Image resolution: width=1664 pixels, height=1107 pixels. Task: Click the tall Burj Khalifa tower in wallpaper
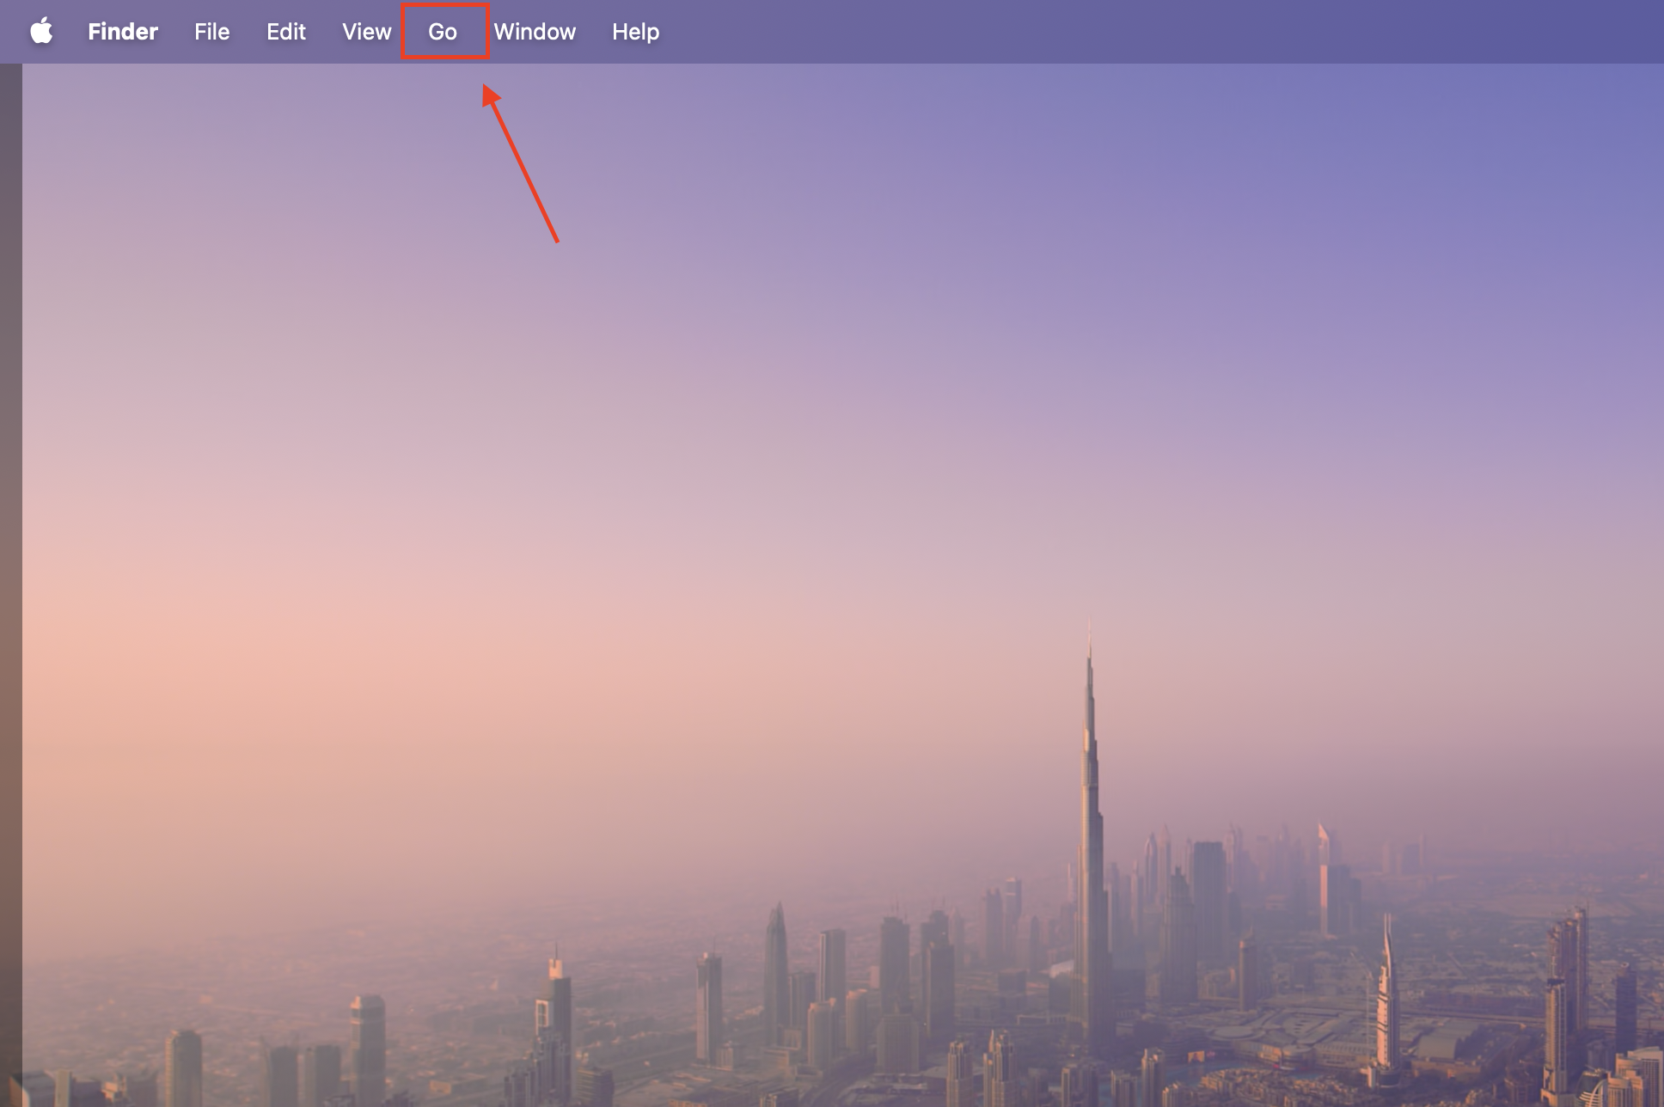point(1090,816)
